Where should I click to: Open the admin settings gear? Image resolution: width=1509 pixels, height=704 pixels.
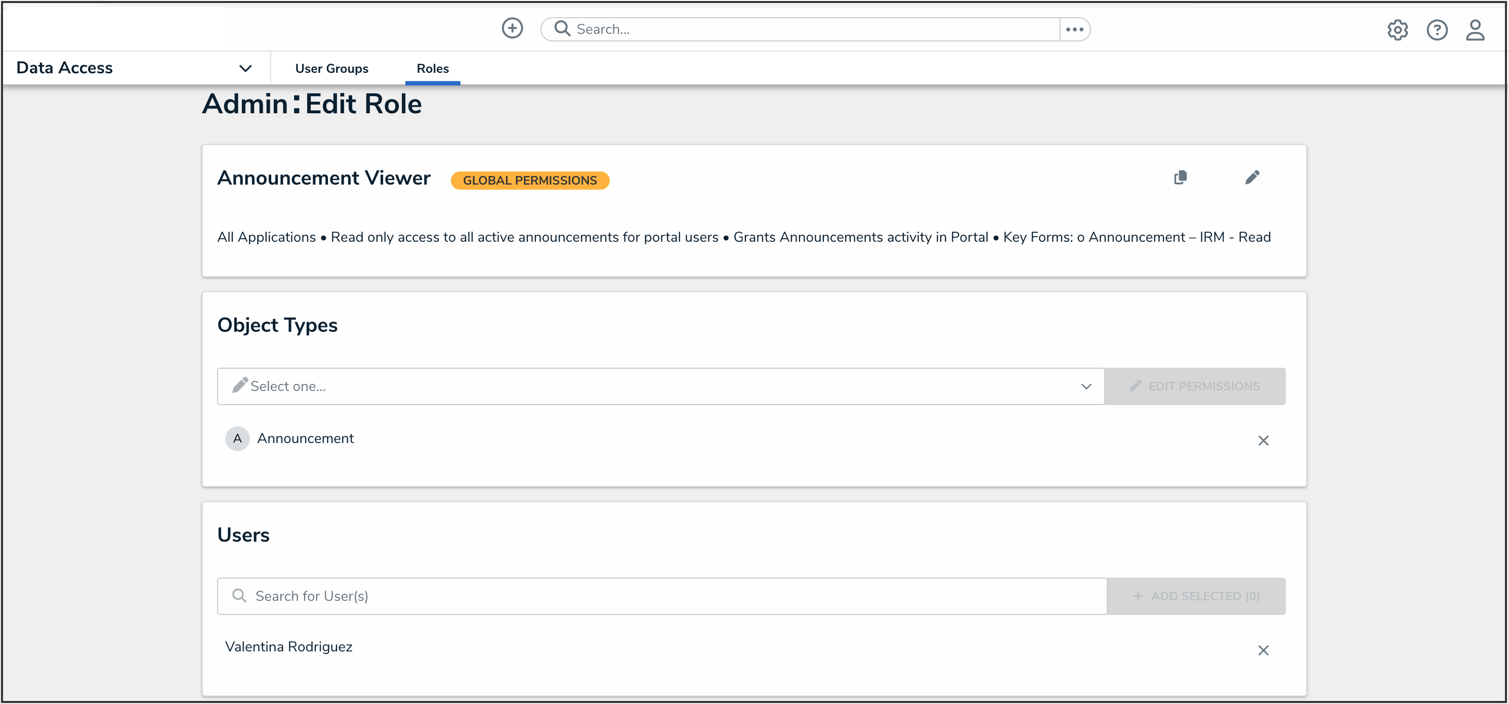(1397, 30)
